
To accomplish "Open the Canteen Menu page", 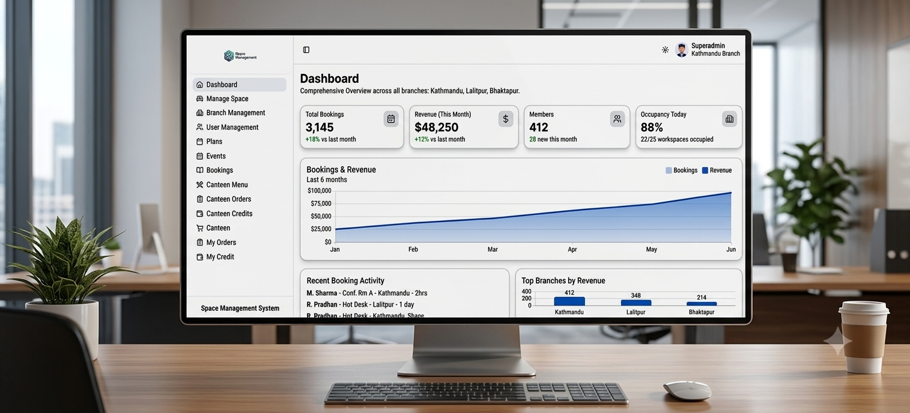I will point(227,185).
